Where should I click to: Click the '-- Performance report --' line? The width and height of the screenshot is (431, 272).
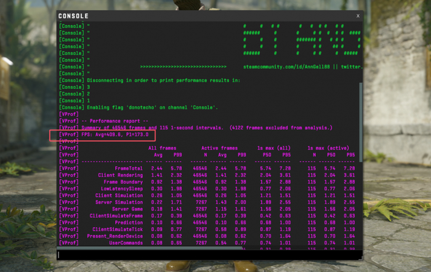115,121
